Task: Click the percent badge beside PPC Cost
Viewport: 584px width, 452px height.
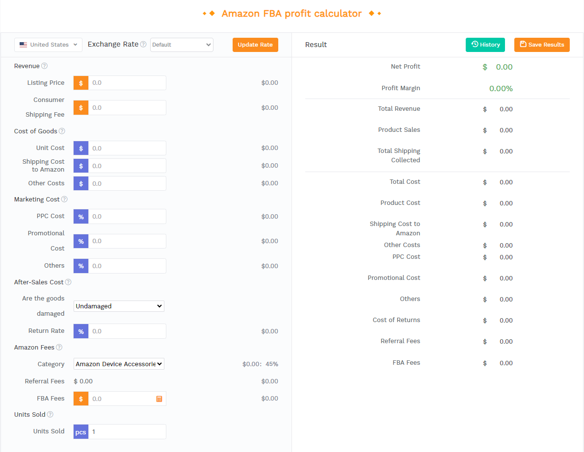Action: [81, 217]
